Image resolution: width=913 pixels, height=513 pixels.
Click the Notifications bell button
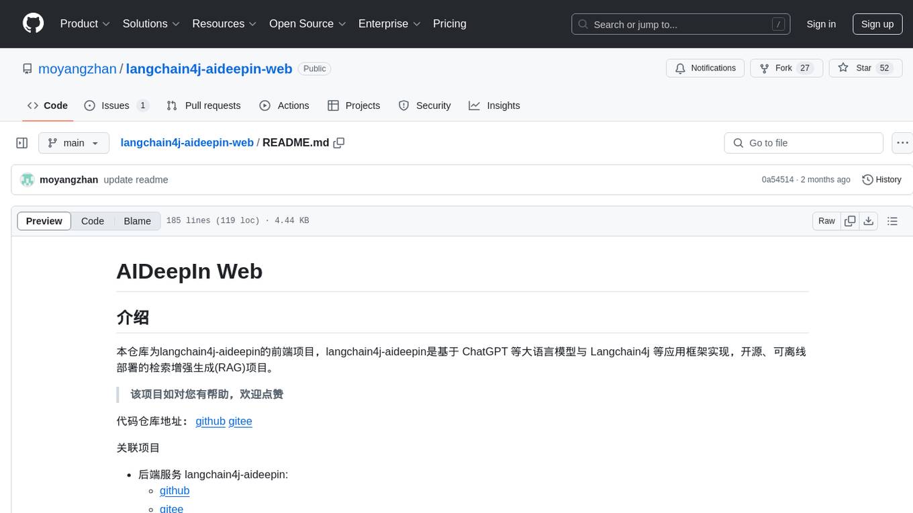coord(706,68)
